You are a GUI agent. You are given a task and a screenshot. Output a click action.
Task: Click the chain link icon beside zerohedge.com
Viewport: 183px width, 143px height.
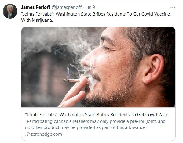point(27,134)
